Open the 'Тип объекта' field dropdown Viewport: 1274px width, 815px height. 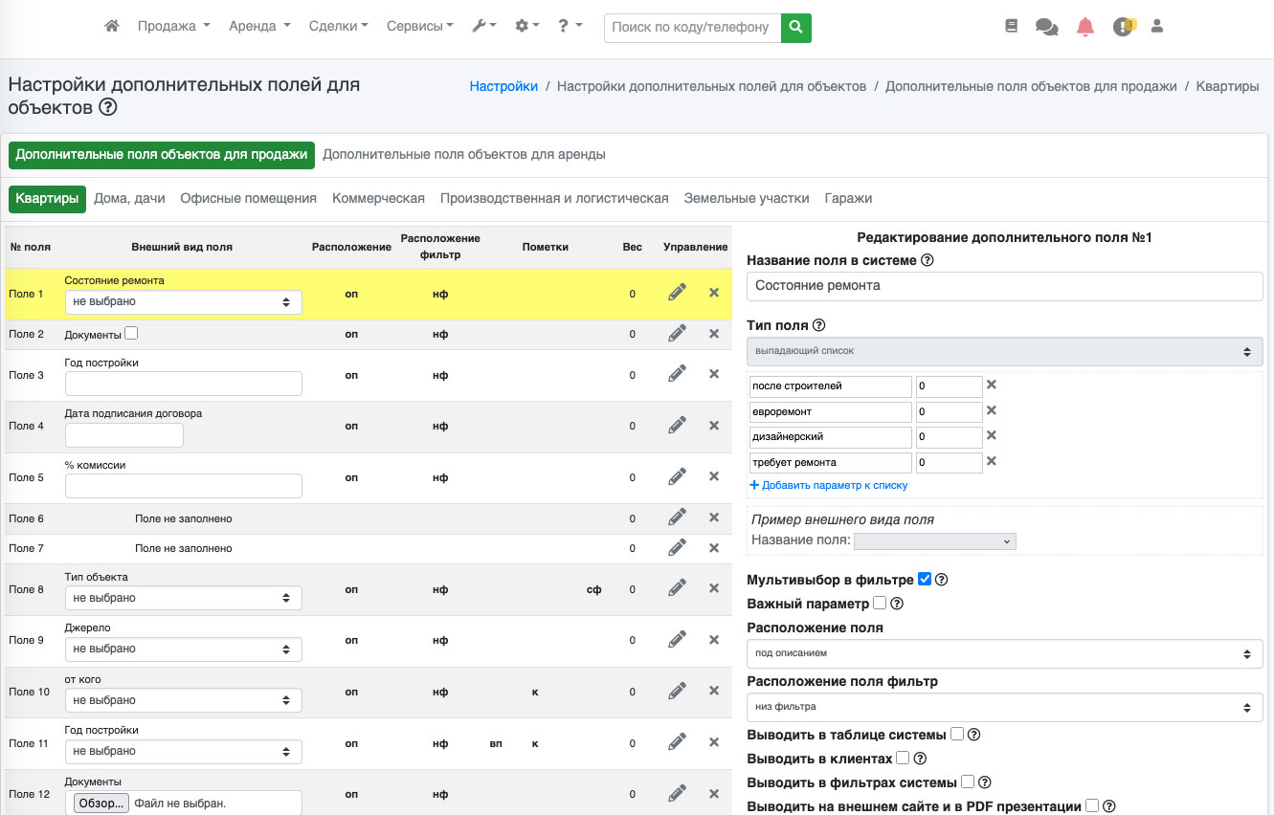(183, 598)
